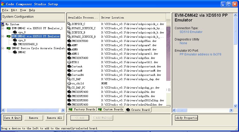Select the sdgocortexA.dvr driver path

131,67
